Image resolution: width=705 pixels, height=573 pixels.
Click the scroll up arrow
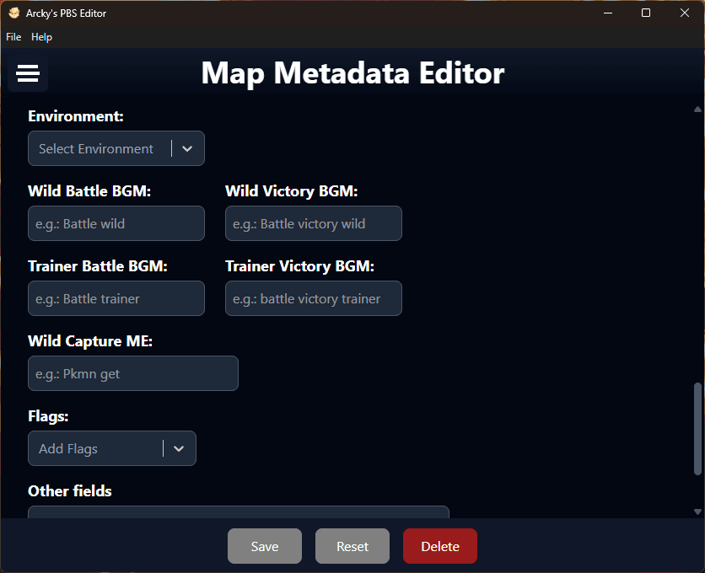click(697, 110)
